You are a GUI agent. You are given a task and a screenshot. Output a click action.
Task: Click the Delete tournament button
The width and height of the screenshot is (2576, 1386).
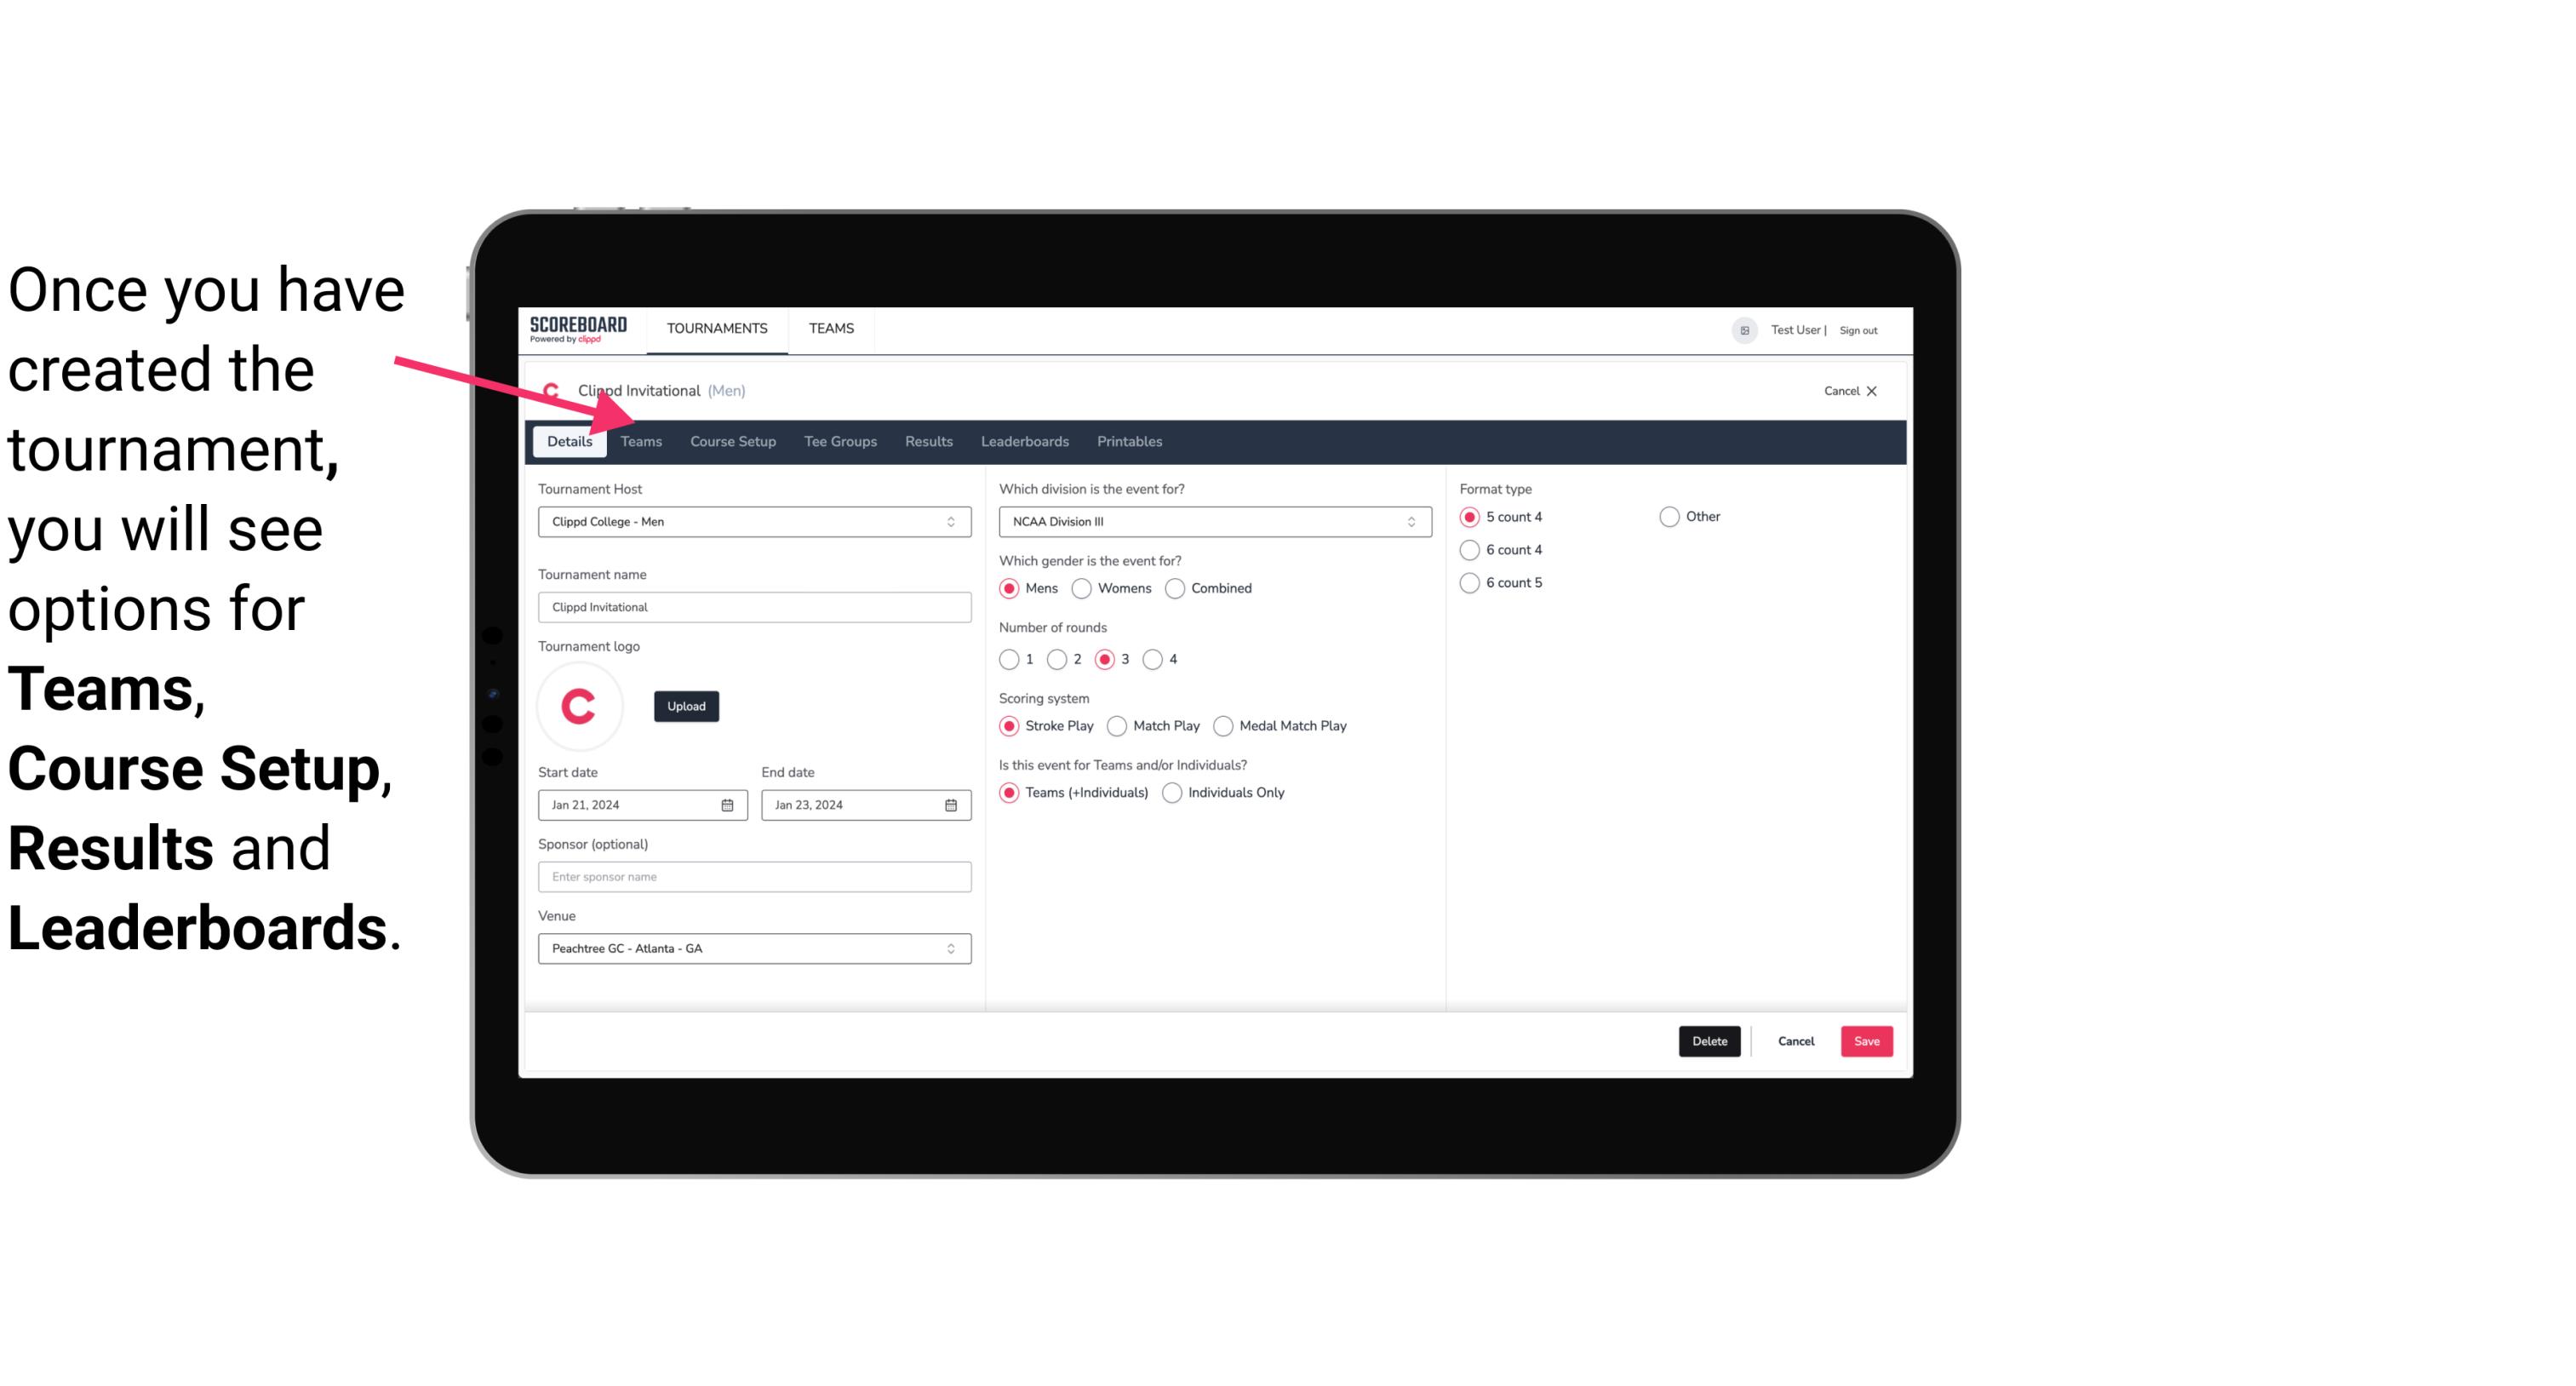click(1708, 1039)
